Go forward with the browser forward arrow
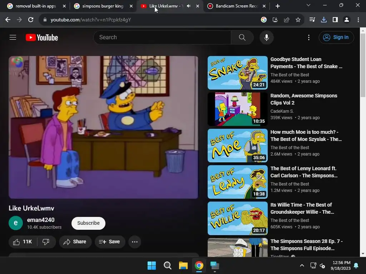Image resolution: width=366 pixels, height=274 pixels. [19, 20]
